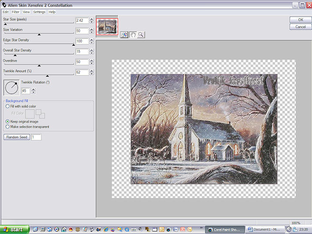The image size is (312, 234).
Task: Click the navigator thumbnail with red frame
Action: tap(107, 27)
